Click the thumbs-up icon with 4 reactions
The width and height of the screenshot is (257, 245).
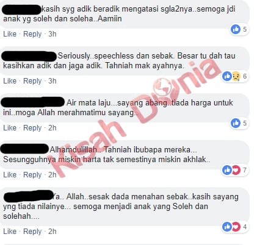227,227
